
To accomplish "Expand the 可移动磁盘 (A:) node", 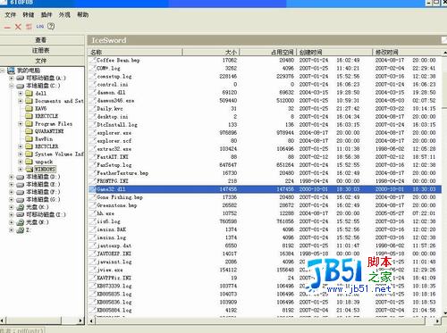I will coord(12,78).
